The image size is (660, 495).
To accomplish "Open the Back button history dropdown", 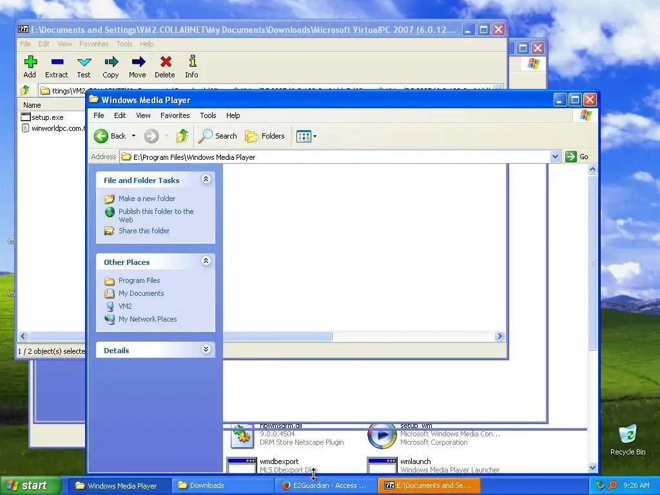I will coord(133,136).
